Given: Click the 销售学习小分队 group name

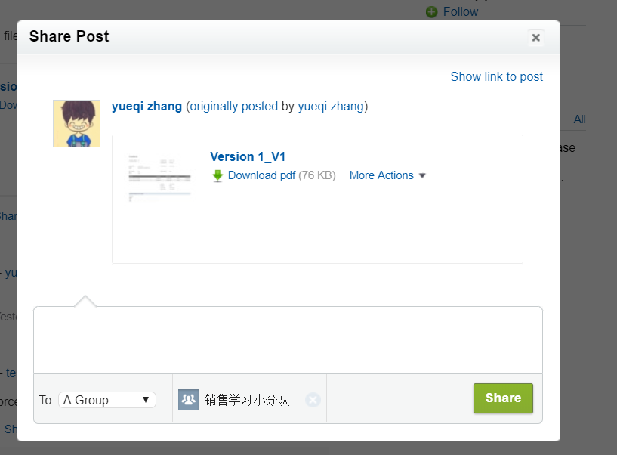Looking at the screenshot, I should pos(247,401).
